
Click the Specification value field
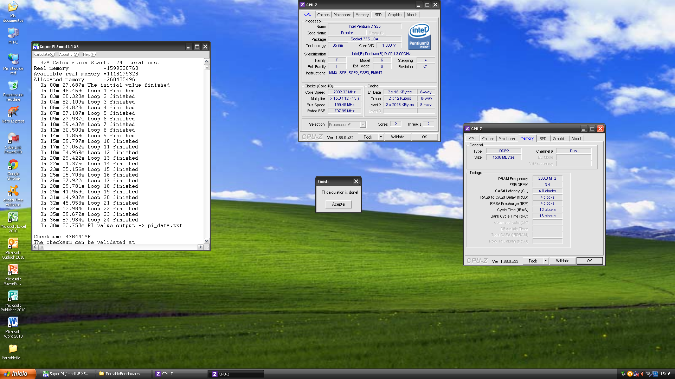[381, 54]
